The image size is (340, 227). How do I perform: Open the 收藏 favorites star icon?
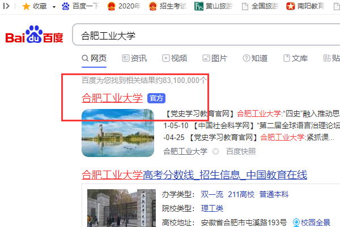pyautogui.click(x=26, y=6)
